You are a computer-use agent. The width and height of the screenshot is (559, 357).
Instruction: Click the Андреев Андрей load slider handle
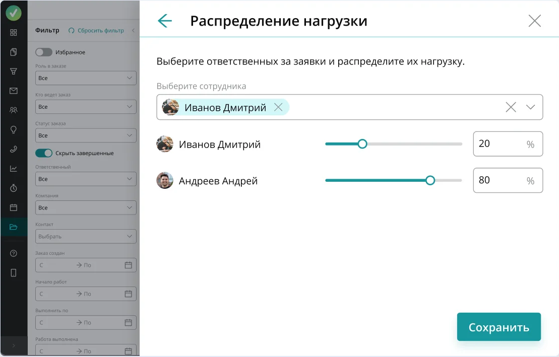click(x=430, y=180)
